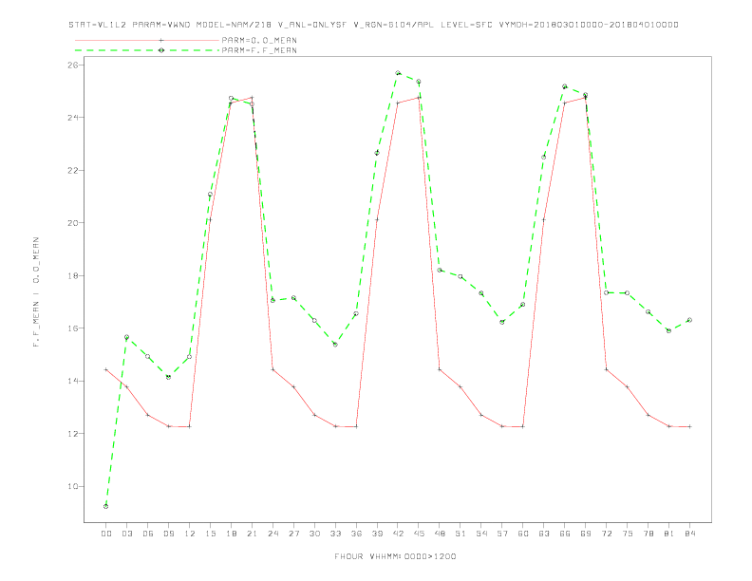
Task: Click x-axis hour label 09
Action: (169, 534)
